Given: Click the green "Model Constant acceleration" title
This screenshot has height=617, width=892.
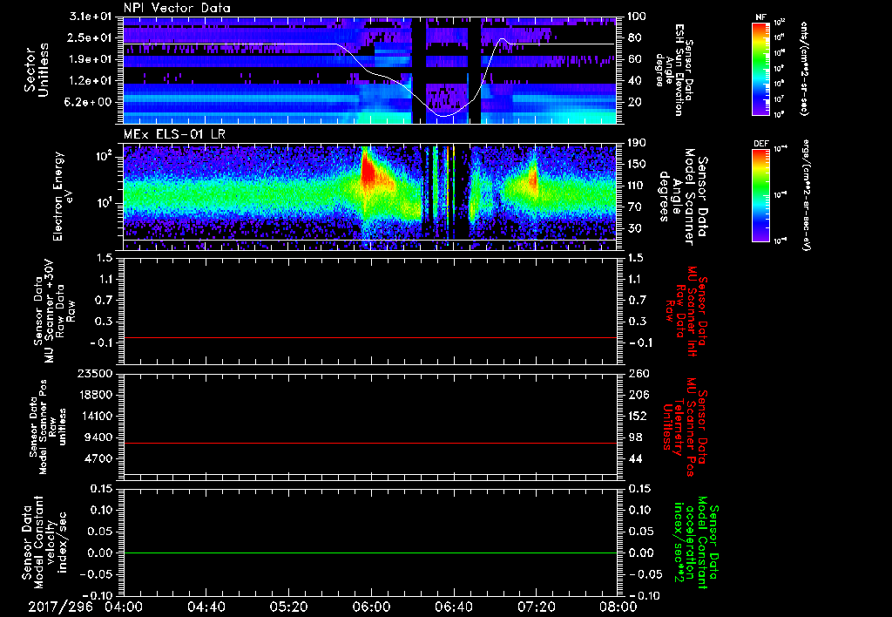Looking at the screenshot, I should tap(696, 542).
